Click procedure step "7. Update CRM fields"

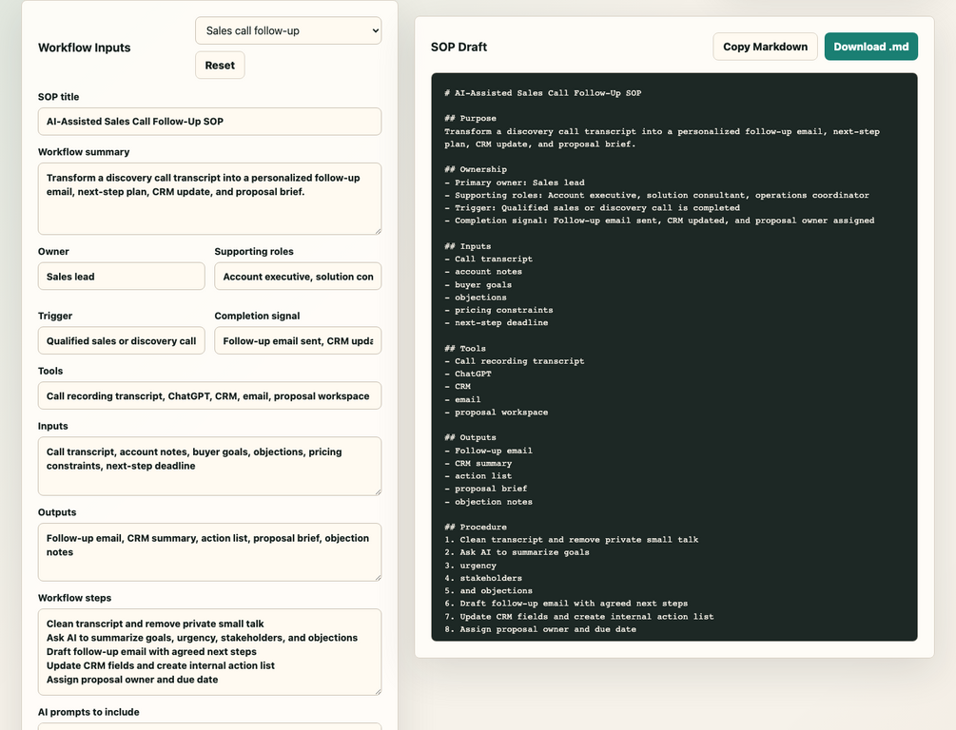579,617
